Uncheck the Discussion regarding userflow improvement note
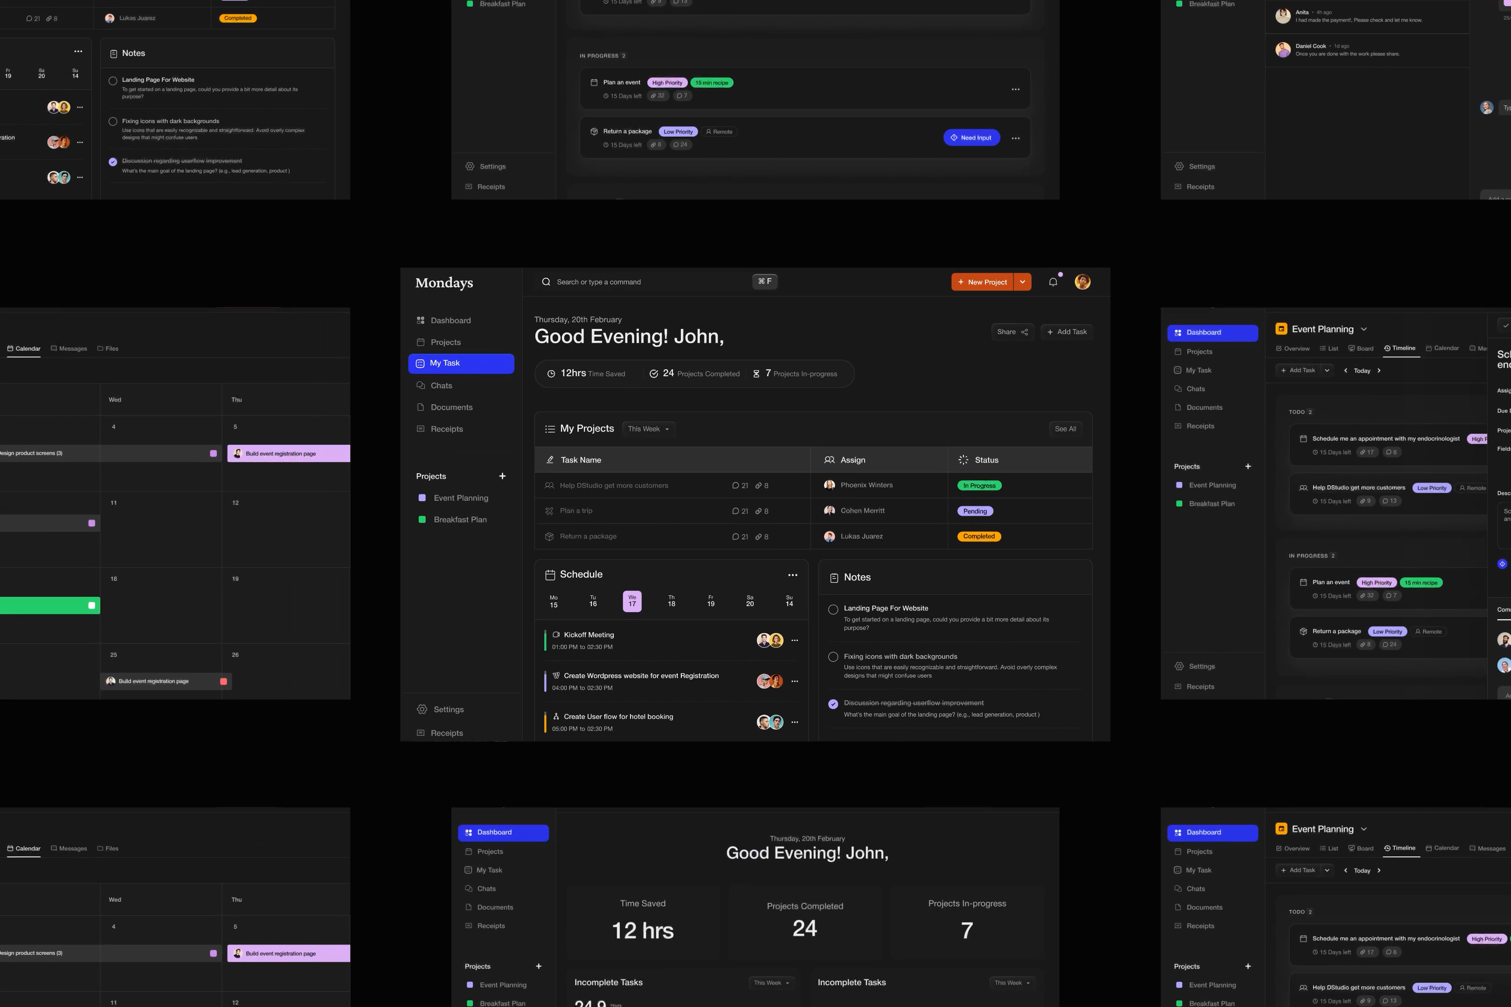The height and width of the screenshot is (1007, 1511). coord(833,704)
